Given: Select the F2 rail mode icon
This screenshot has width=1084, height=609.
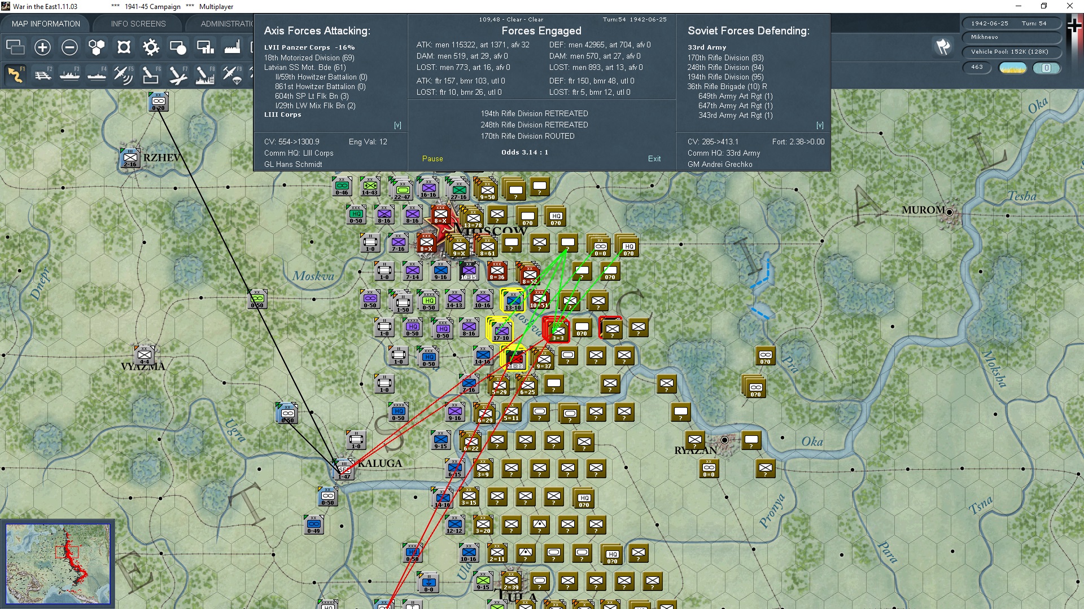Looking at the screenshot, I should (42, 74).
